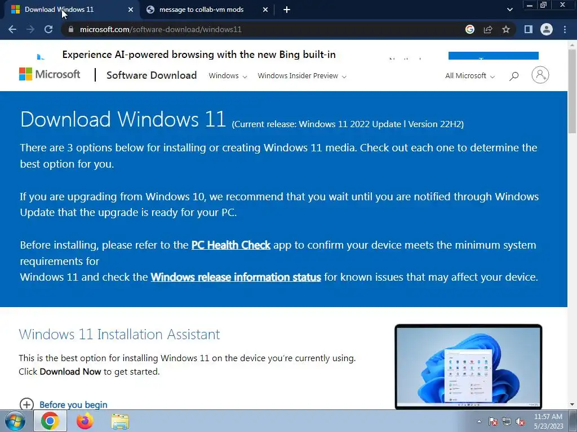Screen dimensions: 577x432
Task: Click the network tray icon
Action: [507, 421]
